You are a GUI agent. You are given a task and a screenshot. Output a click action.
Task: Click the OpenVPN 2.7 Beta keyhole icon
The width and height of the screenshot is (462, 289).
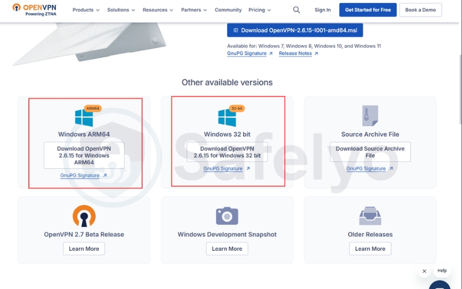[x=84, y=216]
